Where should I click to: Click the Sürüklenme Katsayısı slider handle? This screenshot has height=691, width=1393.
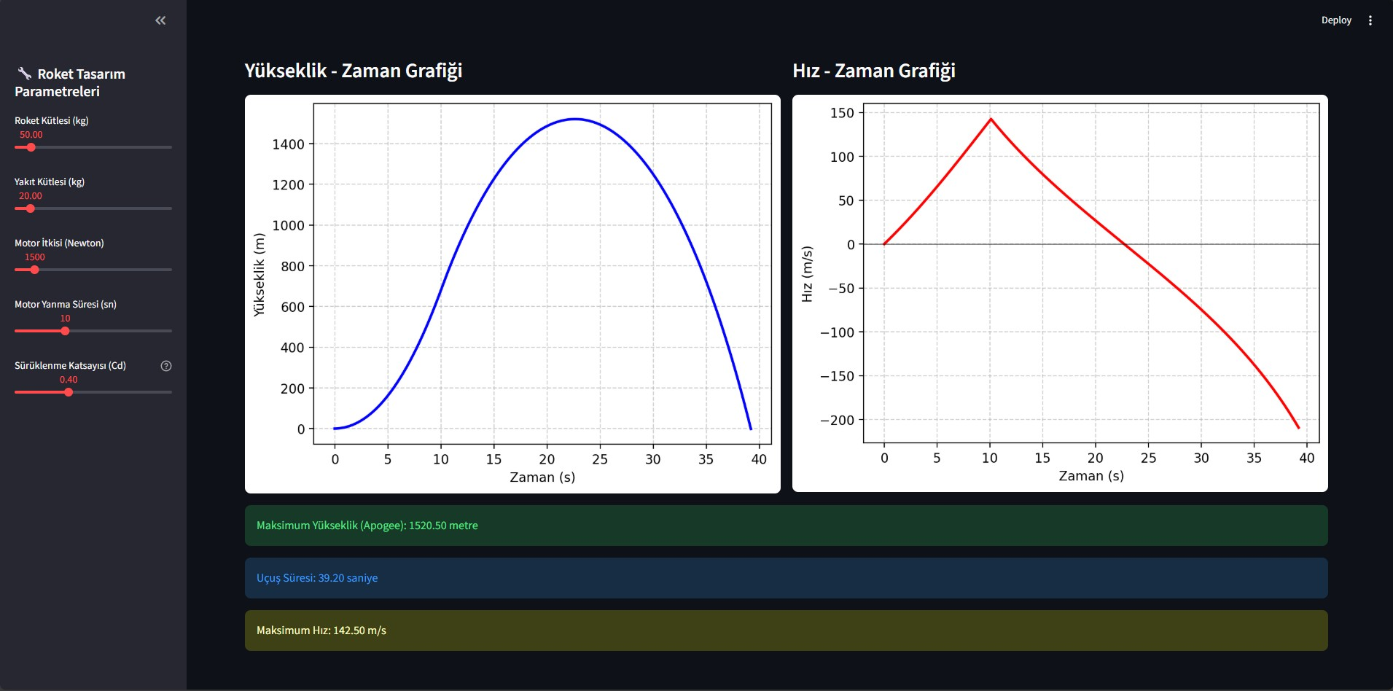pos(69,392)
